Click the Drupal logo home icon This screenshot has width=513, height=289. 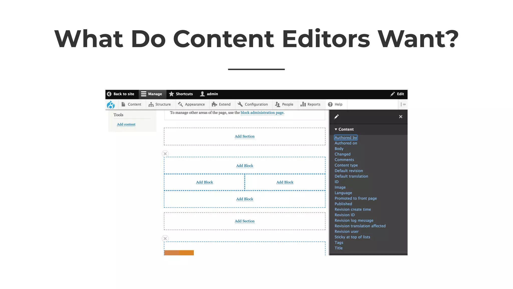pyautogui.click(x=111, y=105)
